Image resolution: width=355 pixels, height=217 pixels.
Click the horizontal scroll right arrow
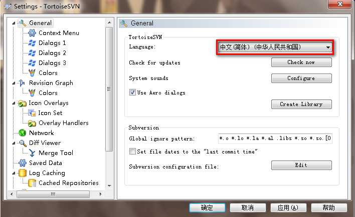point(100,194)
